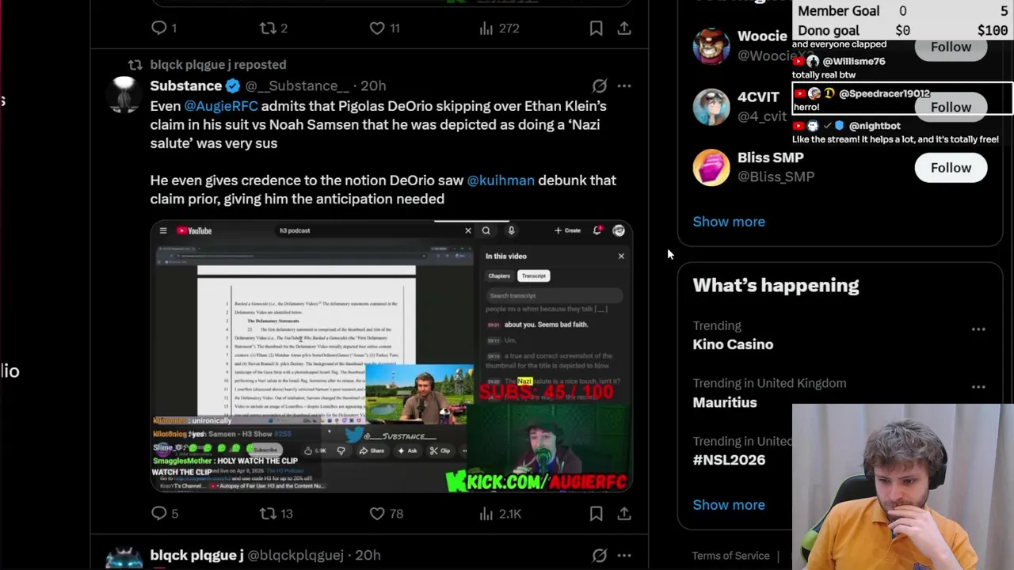Click the 20h timestamp on the Substance post
Screen dimensions: 1014x570
(x=373, y=85)
